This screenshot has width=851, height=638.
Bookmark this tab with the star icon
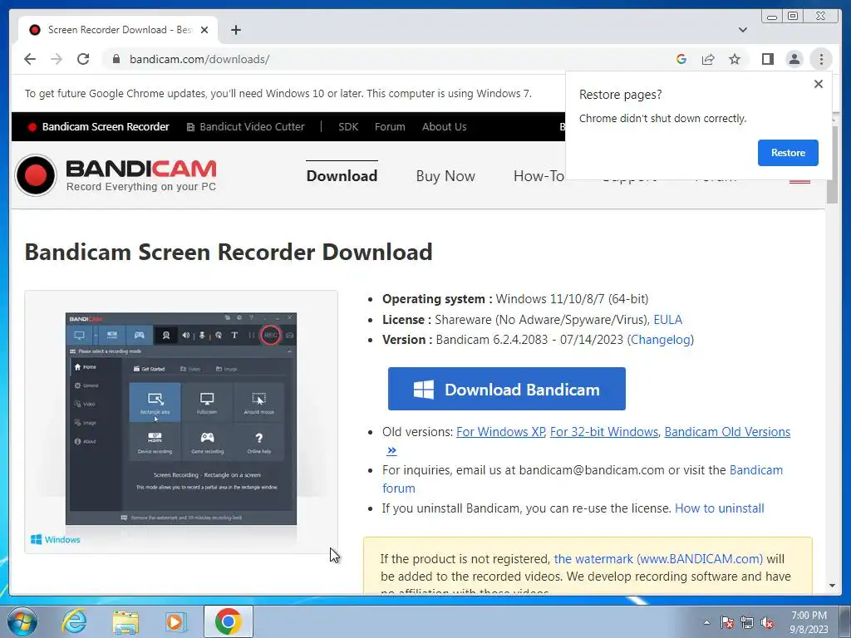[735, 59]
